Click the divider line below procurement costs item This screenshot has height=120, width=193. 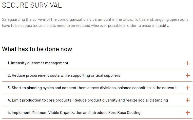[97, 82]
